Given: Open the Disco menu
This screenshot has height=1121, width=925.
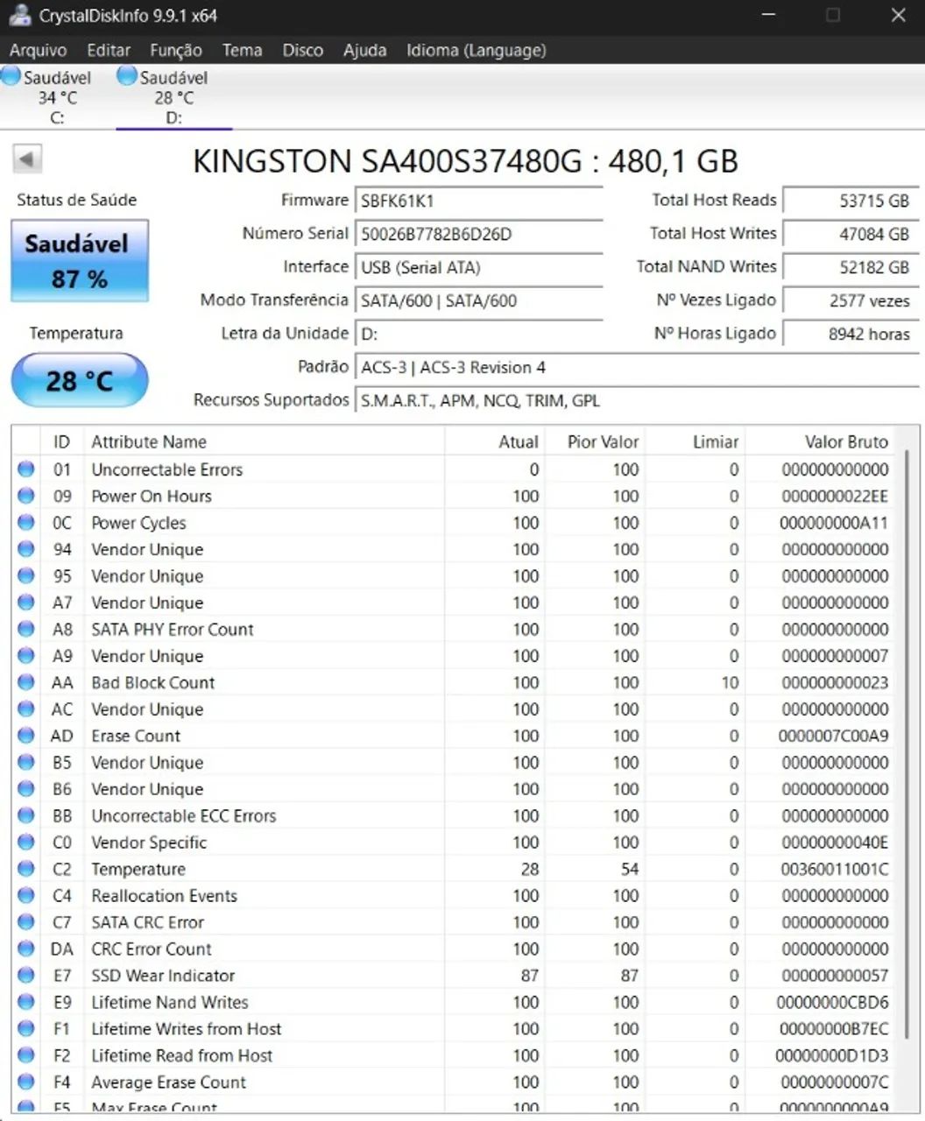Looking at the screenshot, I should [x=302, y=50].
